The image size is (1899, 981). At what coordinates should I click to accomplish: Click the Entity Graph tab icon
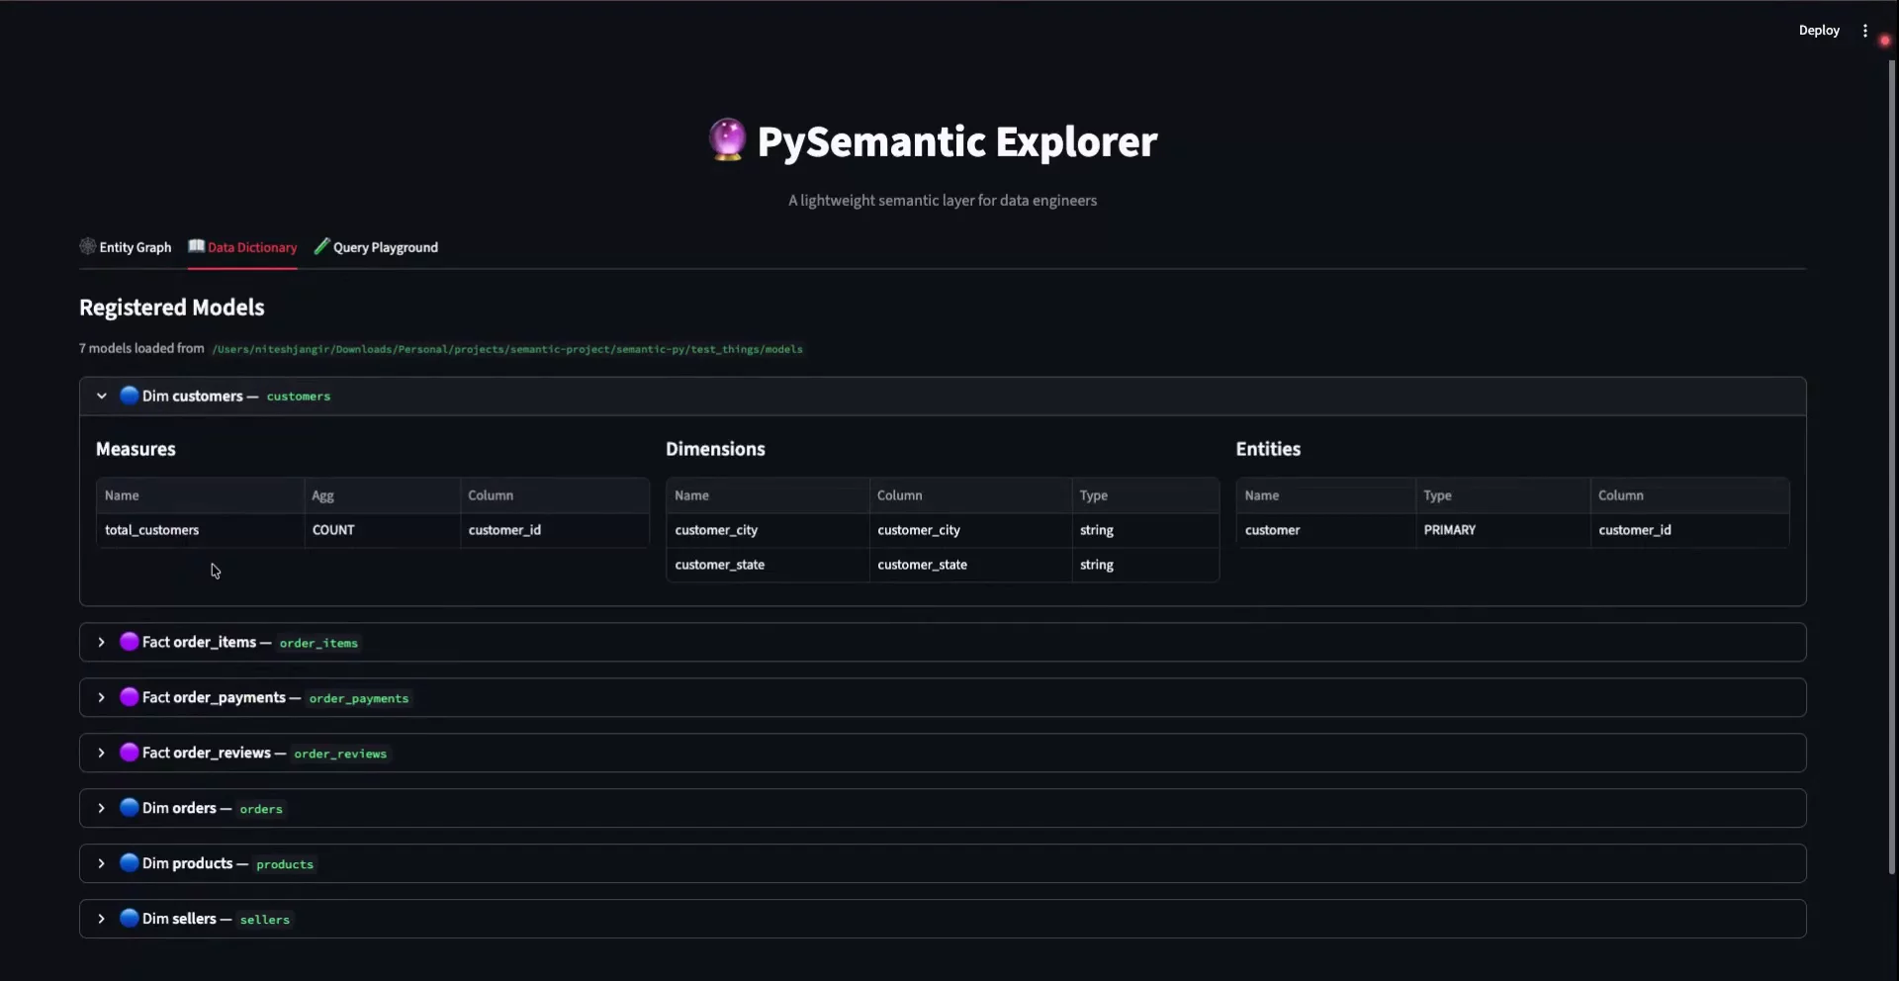pos(88,246)
